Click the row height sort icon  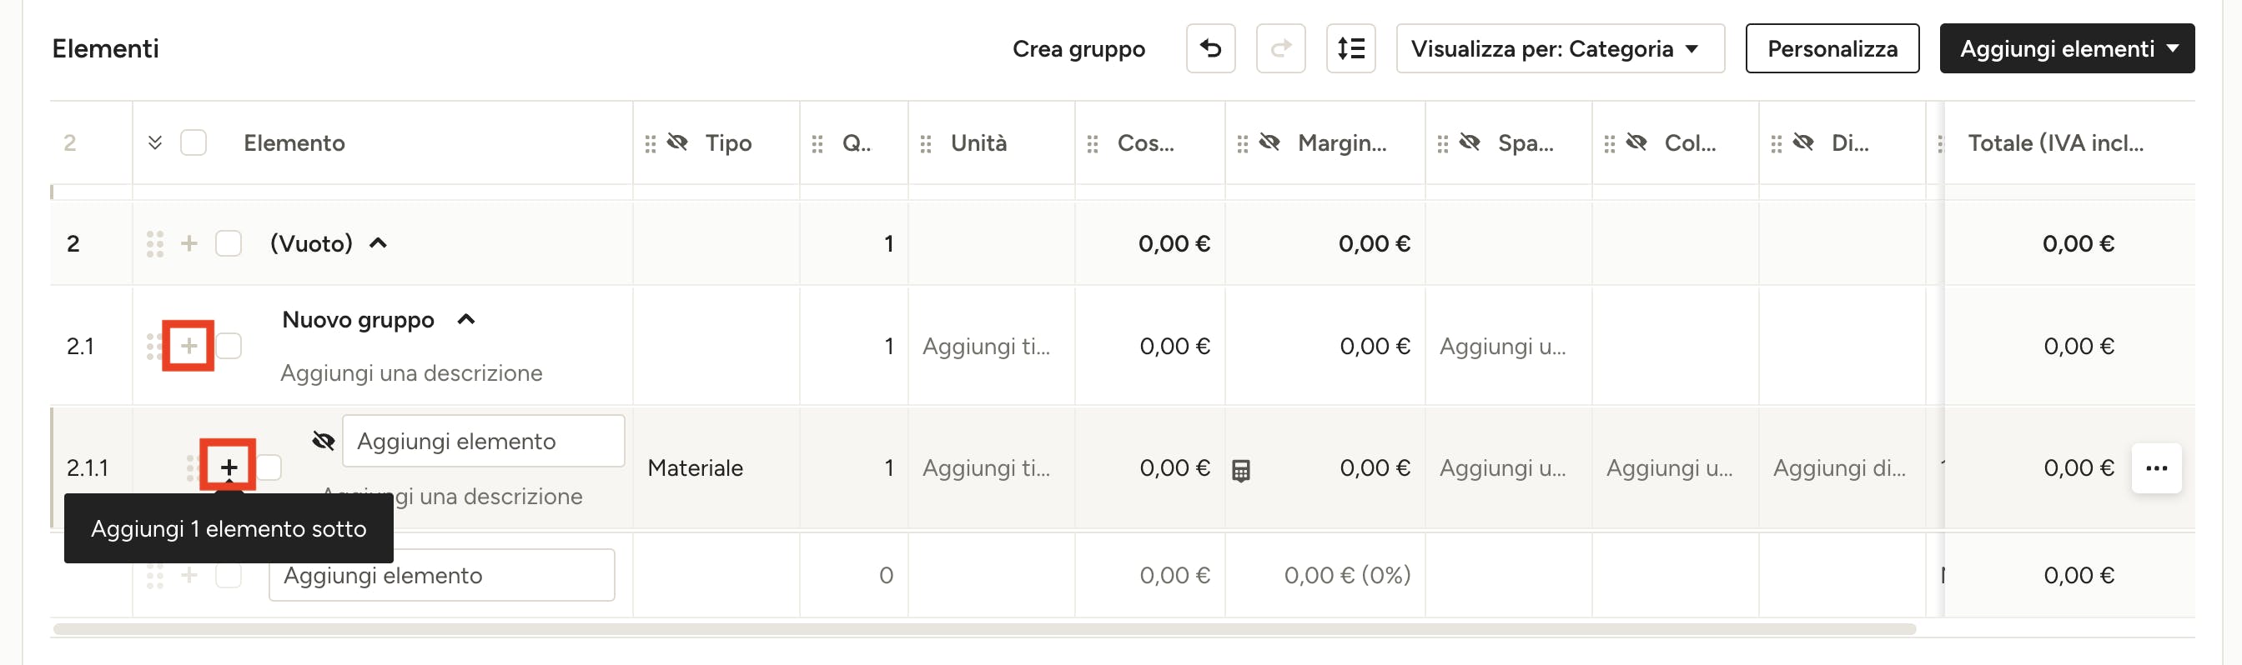coord(1350,48)
